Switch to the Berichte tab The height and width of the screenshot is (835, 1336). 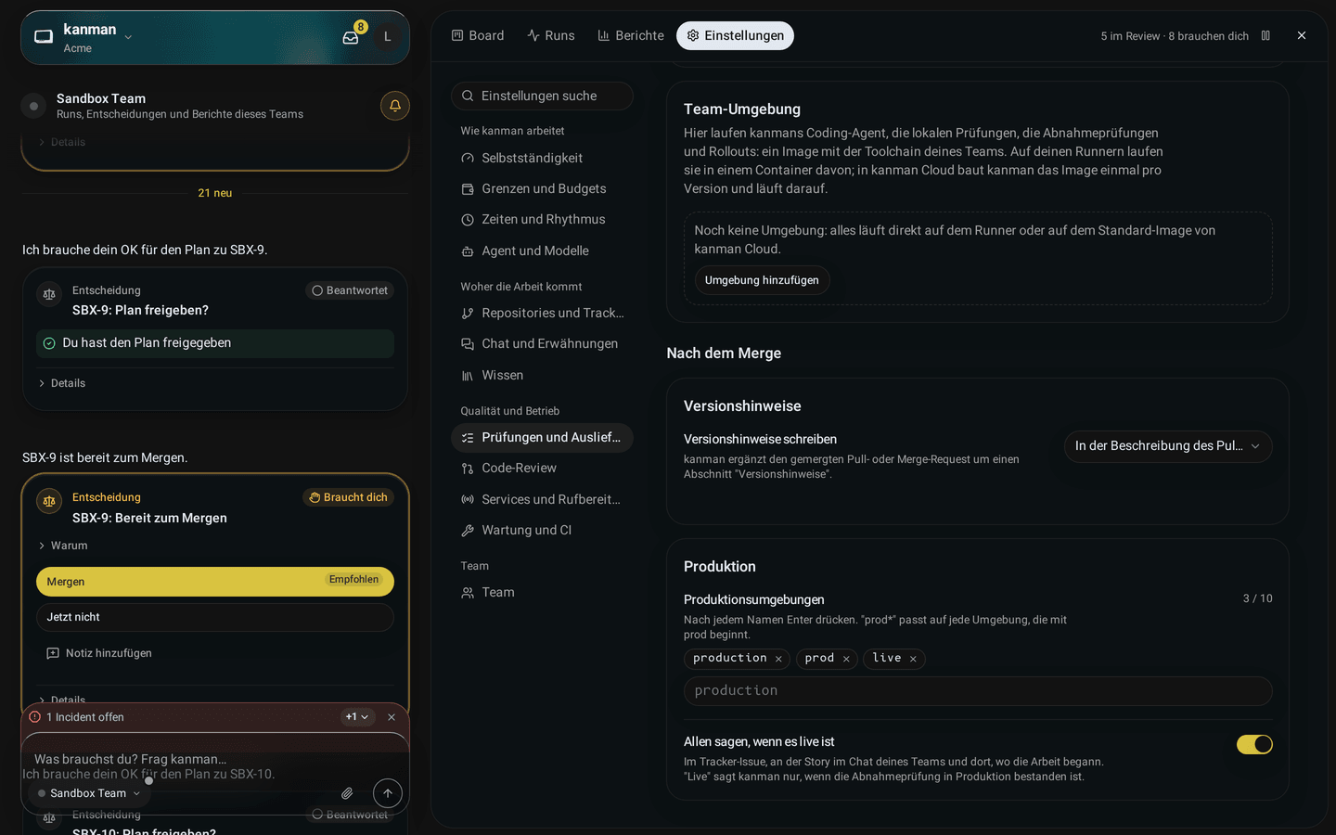[631, 35]
